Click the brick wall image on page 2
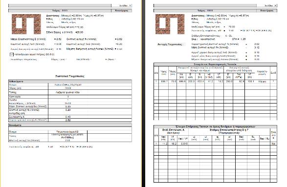287x187 pixels. (170, 24)
